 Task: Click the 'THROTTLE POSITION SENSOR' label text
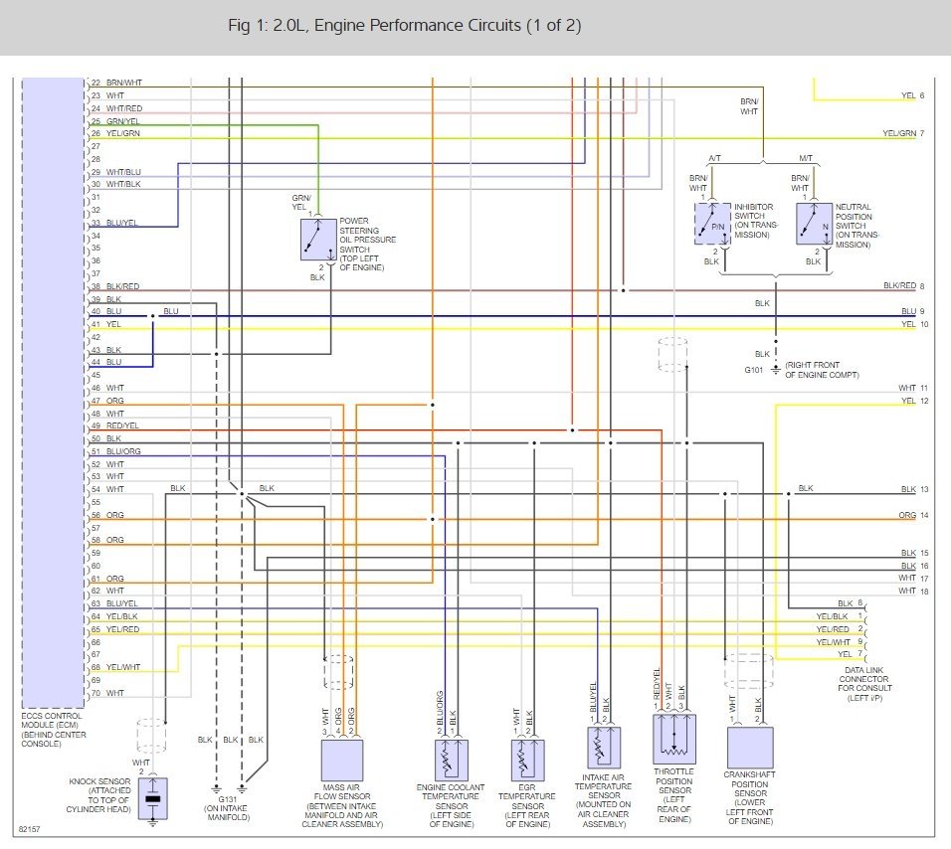click(x=673, y=795)
